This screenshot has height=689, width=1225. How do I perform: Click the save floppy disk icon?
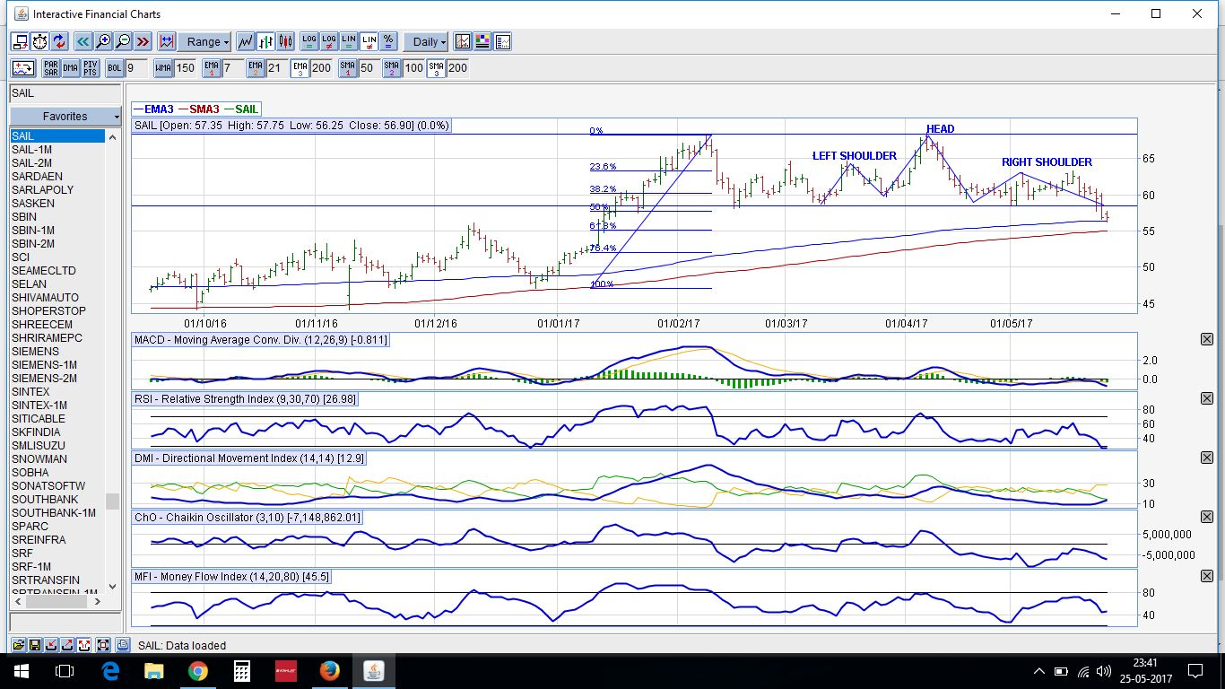(x=35, y=645)
